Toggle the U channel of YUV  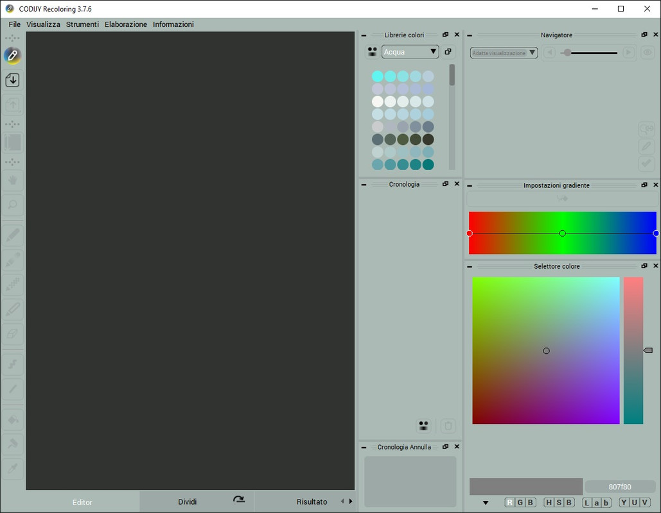[634, 502]
